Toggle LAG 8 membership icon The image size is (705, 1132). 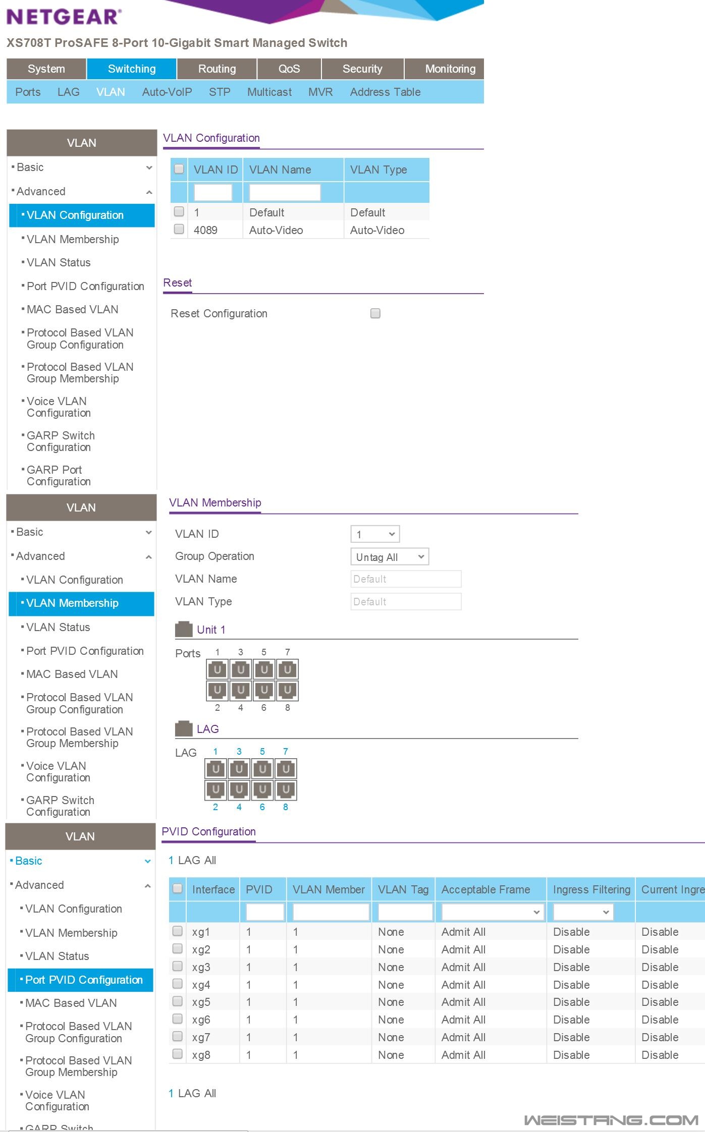click(x=286, y=789)
